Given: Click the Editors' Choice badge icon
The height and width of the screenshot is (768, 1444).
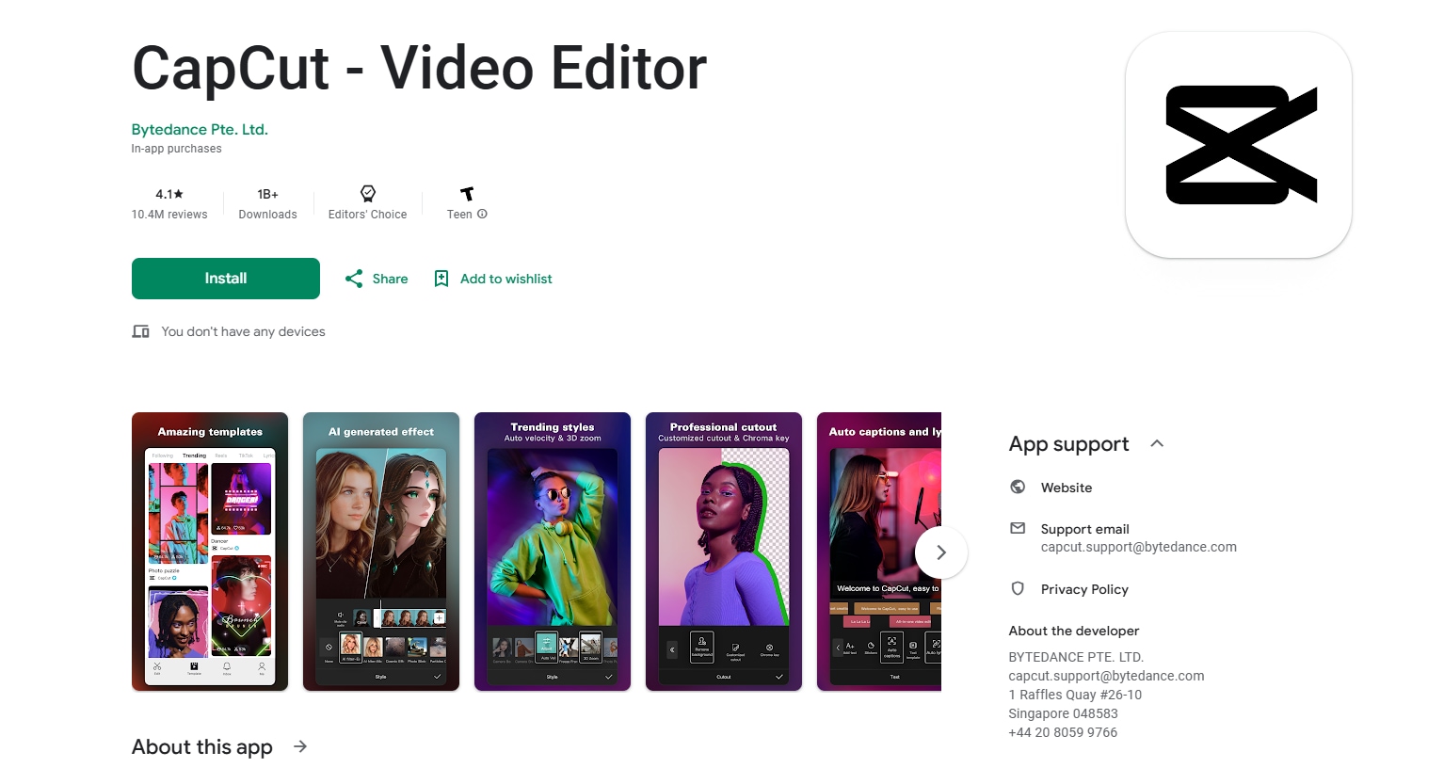Looking at the screenshot, I should (x=368, y=193).
